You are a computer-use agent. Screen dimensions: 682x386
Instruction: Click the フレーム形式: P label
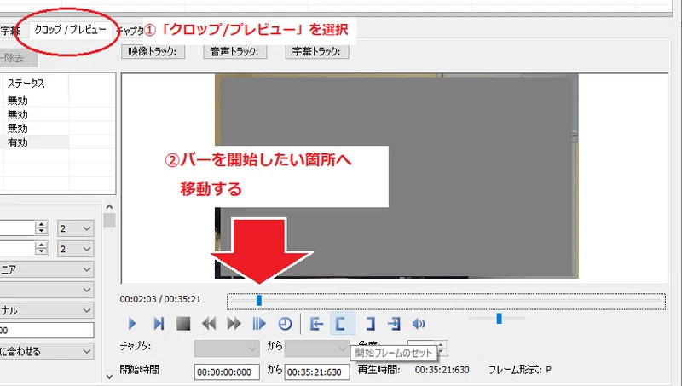520,370
